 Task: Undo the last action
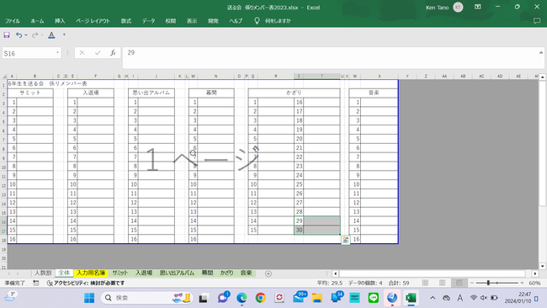[19, 35]
